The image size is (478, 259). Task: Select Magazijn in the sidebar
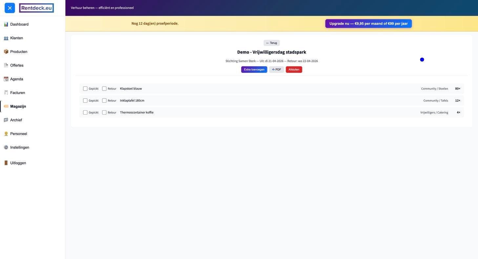coord(18,106)
